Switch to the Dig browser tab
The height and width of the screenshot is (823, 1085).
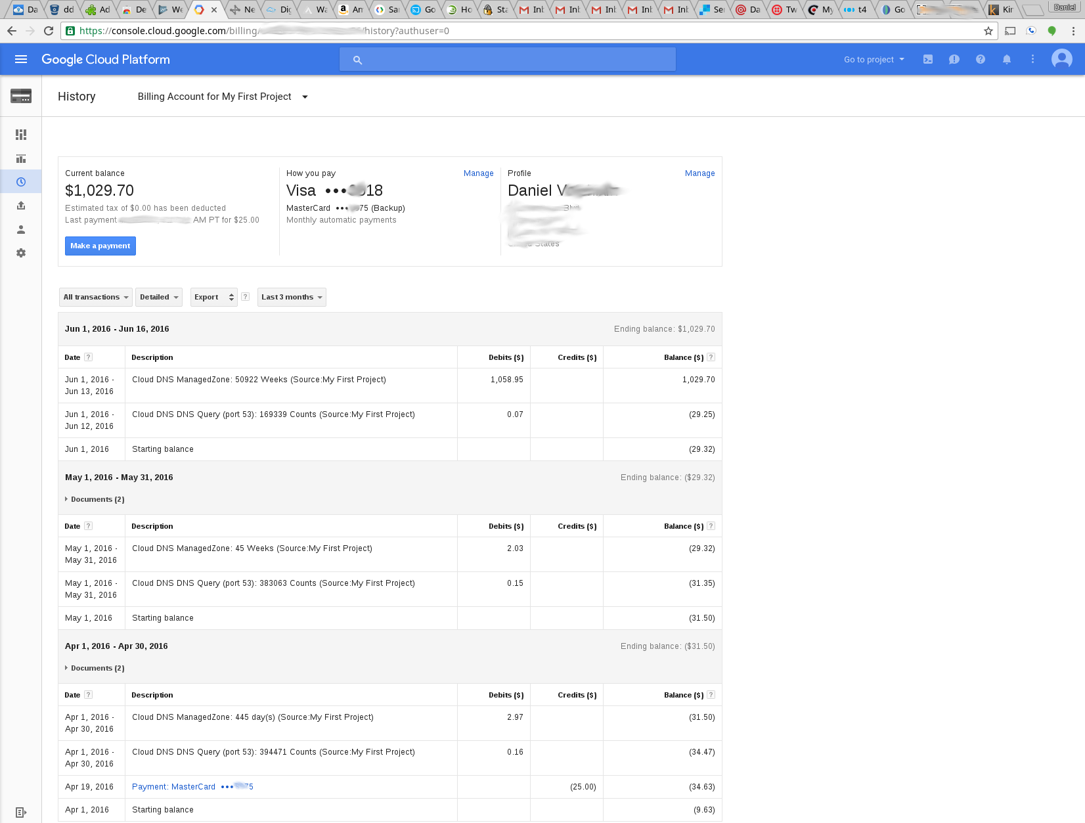pyautogui.click(x=279, y=9)
